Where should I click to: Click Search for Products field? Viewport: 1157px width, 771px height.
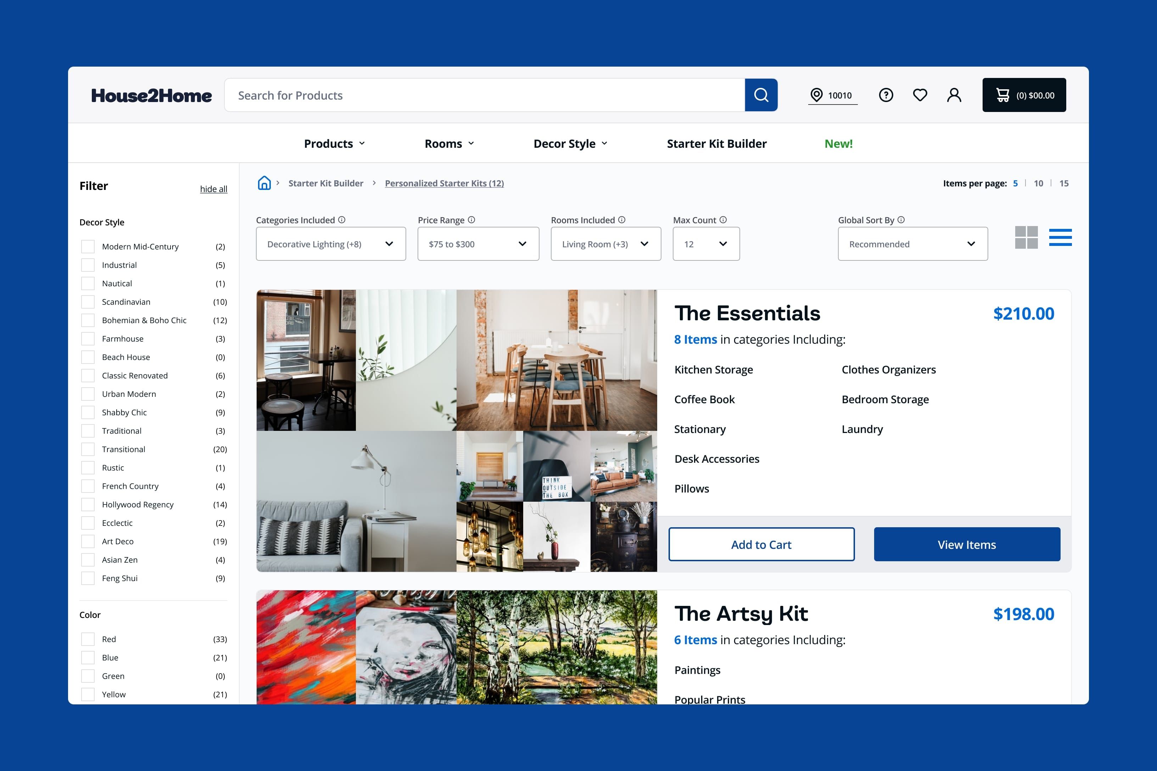coord(485,95)
